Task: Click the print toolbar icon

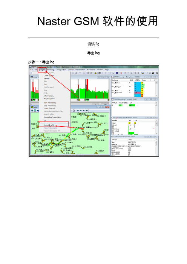Action: point(157,73)
